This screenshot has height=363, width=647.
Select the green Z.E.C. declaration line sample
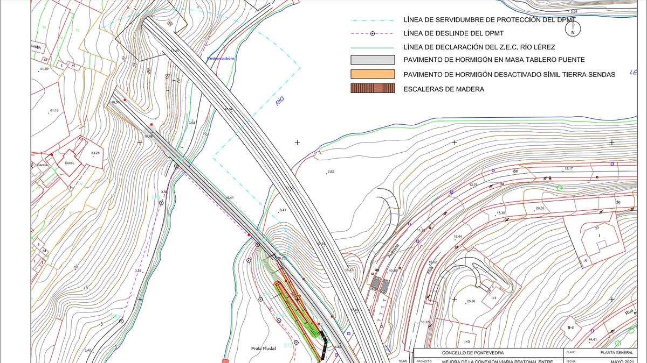pyautogui.click(x=373, y=47)
